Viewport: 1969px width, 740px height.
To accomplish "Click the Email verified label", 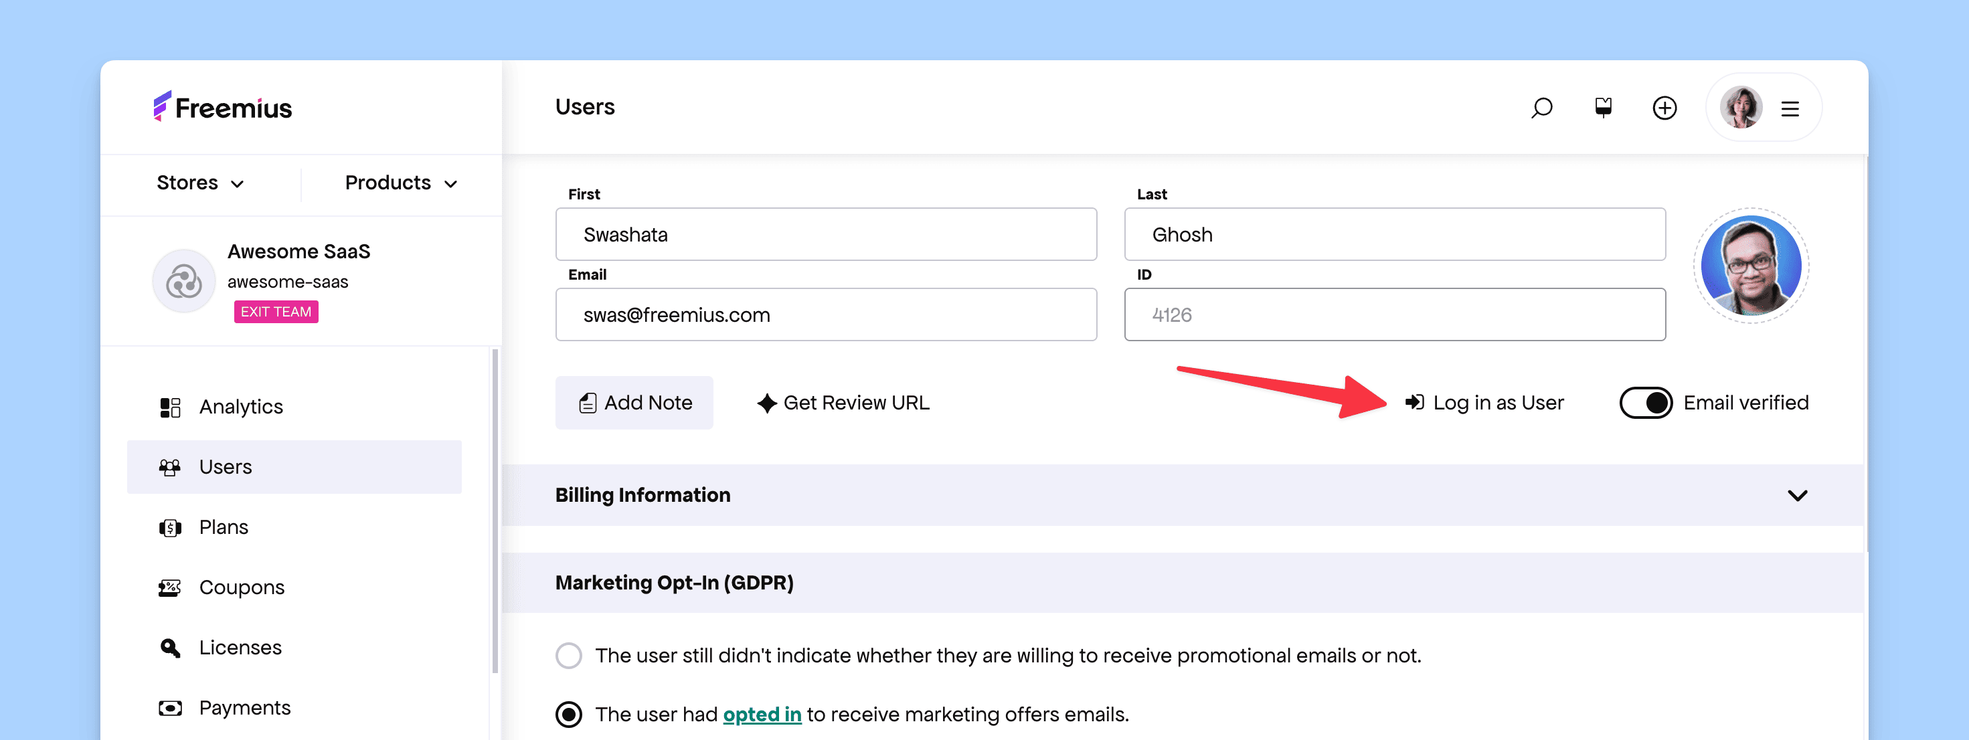I will click(x=1746, y=403).
